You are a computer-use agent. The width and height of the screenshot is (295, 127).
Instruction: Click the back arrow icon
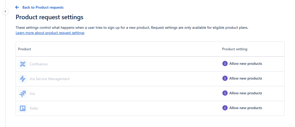click(17, 7)
